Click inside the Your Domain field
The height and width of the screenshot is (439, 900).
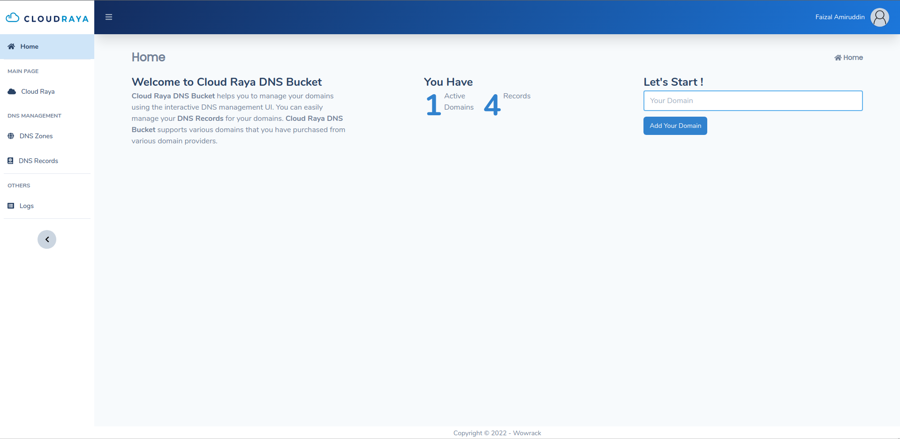tap(753, 100)
